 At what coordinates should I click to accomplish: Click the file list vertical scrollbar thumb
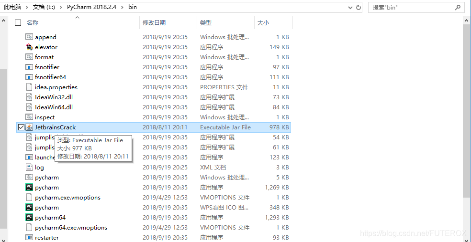point(467,111)
